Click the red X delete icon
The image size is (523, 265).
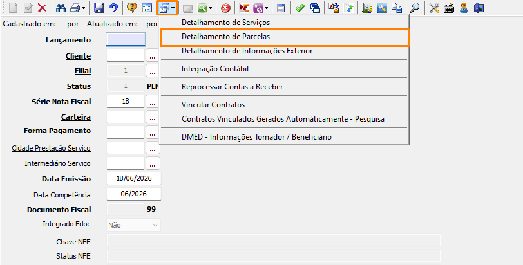43,8
